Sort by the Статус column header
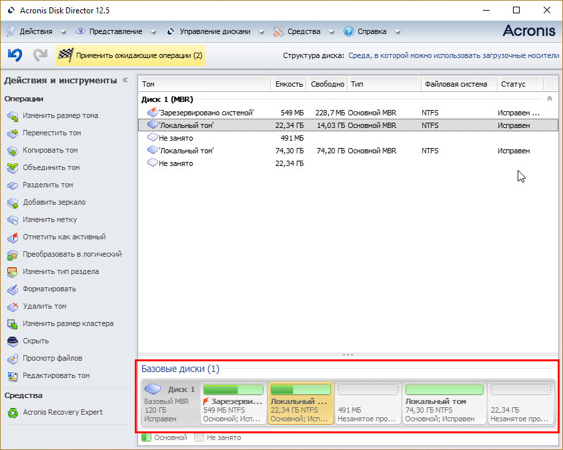The image size is (563, 450). coord(520,84)
